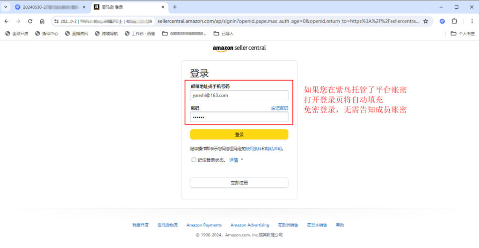Screen dimensions: 479x248
Task: Open the 工作台·语雀 bookmark
Action: [139, 34]
